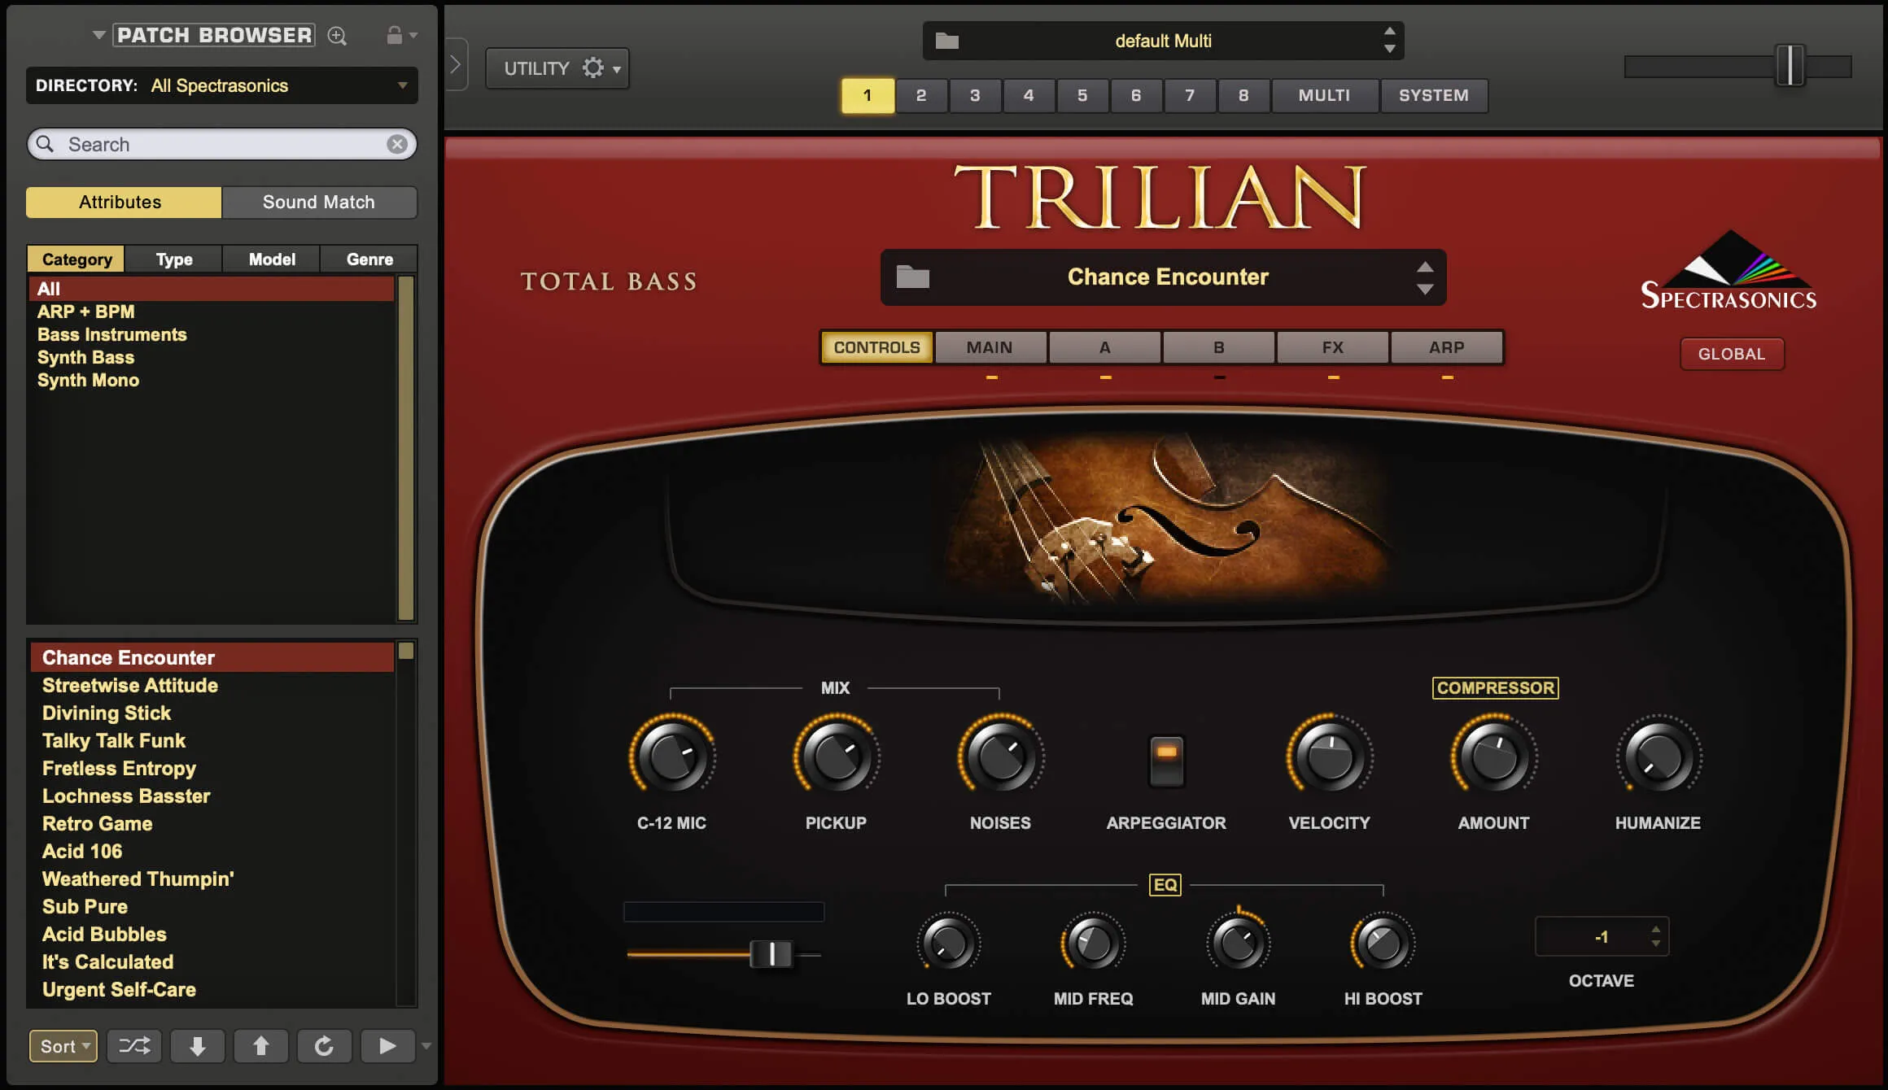Image resolution: width=1888 pixels, height=1090 pixels.
Task: Select part 3 in the part selector
Action: [975, 95]
